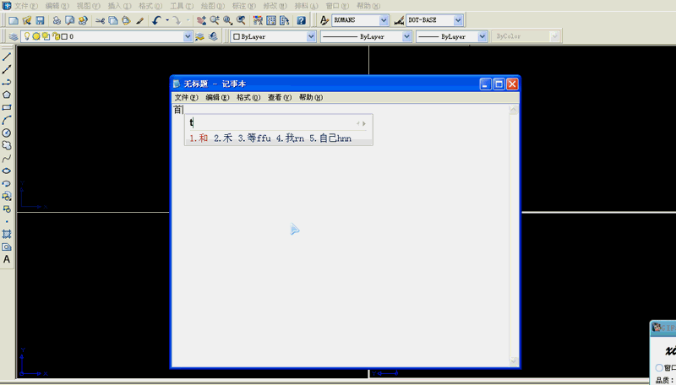Click the Make Object's Layer Current icon

tap(199, 36)
